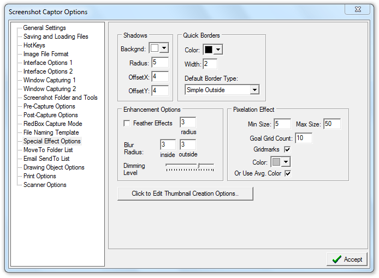Open Print Options page
This screenshot has width=379, height=278.
[40, 176]
